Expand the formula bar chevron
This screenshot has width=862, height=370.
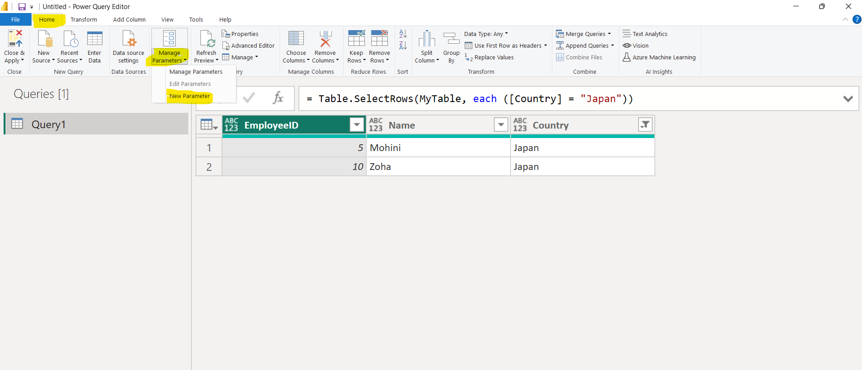pyautogui.click(x=848, y=99)
